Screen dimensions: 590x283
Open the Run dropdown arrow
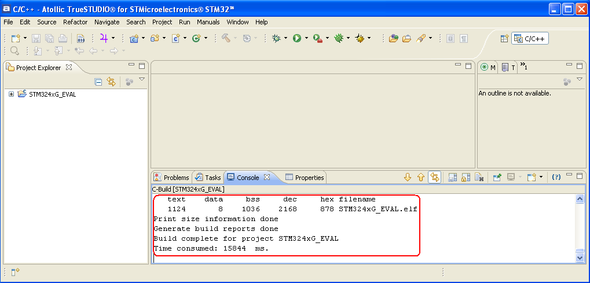[307, 38]
